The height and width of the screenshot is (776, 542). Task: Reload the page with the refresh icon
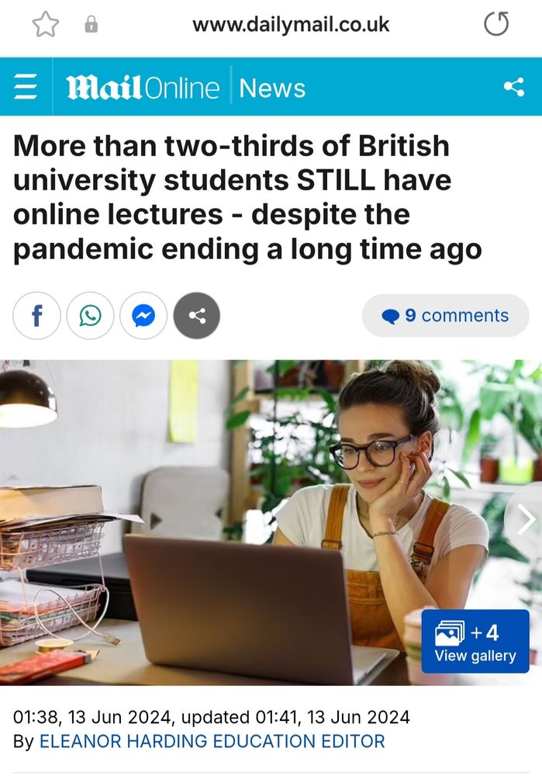(496, 24)
